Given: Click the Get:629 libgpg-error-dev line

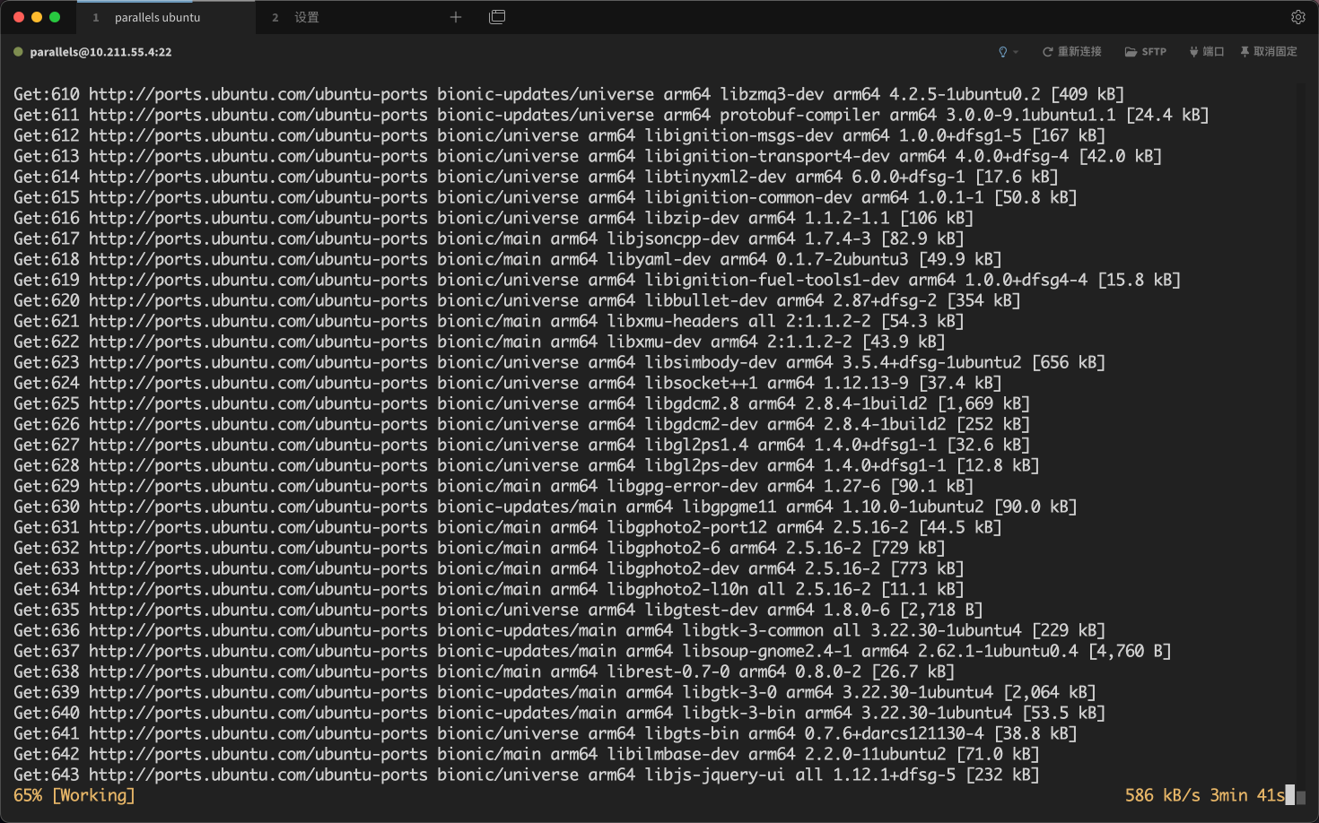Looking at the screenshot, I should (494, 486).
